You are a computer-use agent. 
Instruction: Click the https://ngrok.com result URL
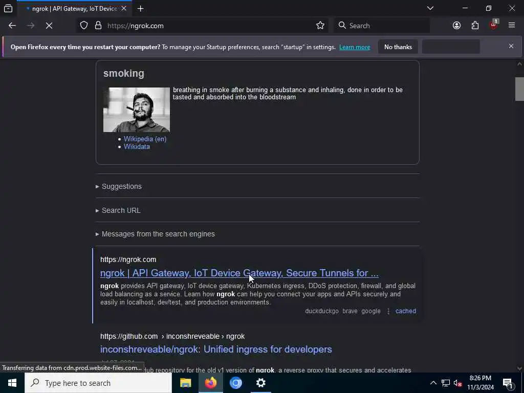pyautogui.click(x=128, y=259)
